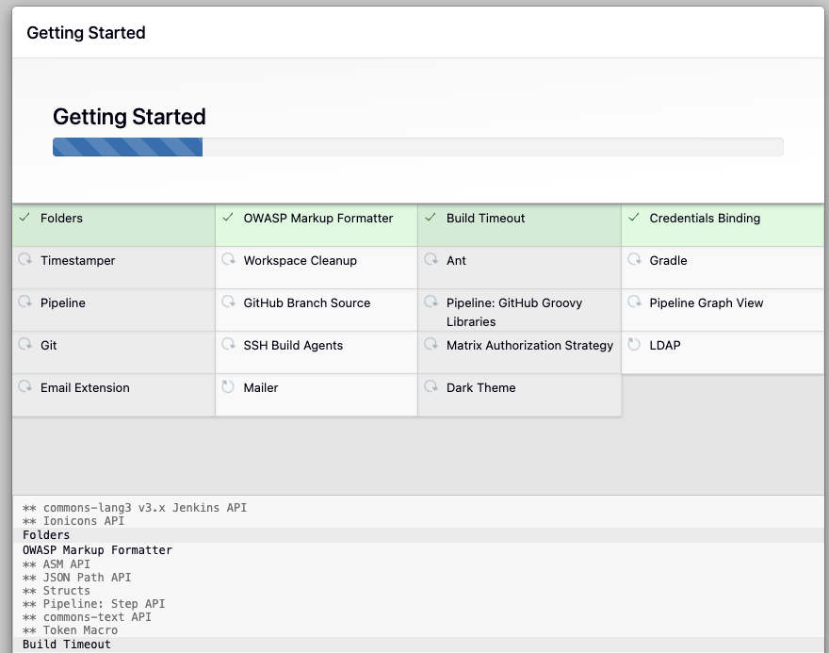Select the SSH Build Agents plugin label
This screenshot has height=653, width=829.
(x=293, y=345)
